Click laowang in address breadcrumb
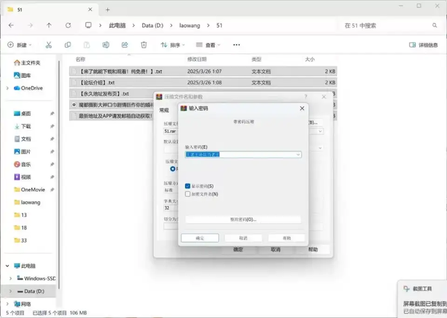447x318 pixels. (190, 25)
